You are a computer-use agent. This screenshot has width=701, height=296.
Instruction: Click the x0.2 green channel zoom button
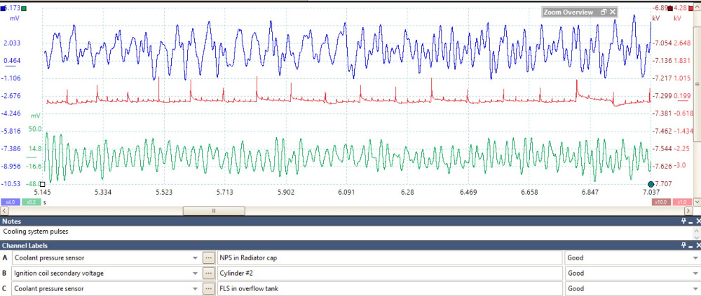pos(30,202)
